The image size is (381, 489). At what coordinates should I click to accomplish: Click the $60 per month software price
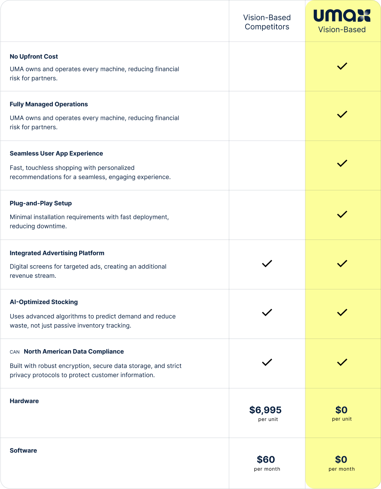[266, 460]
